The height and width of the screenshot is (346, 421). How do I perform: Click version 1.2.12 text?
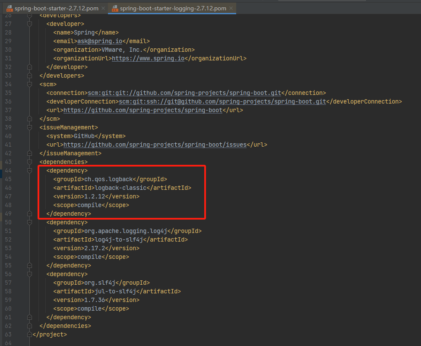click(x=95, y=196)
